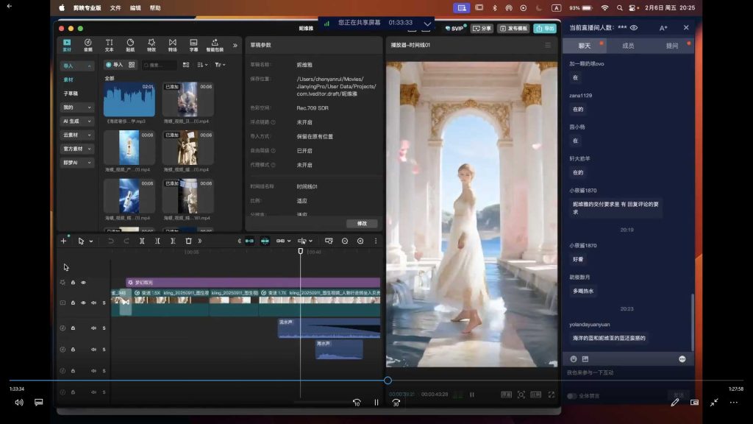
Task: Click the 分享 share button
Action: (x=482, y=29)
